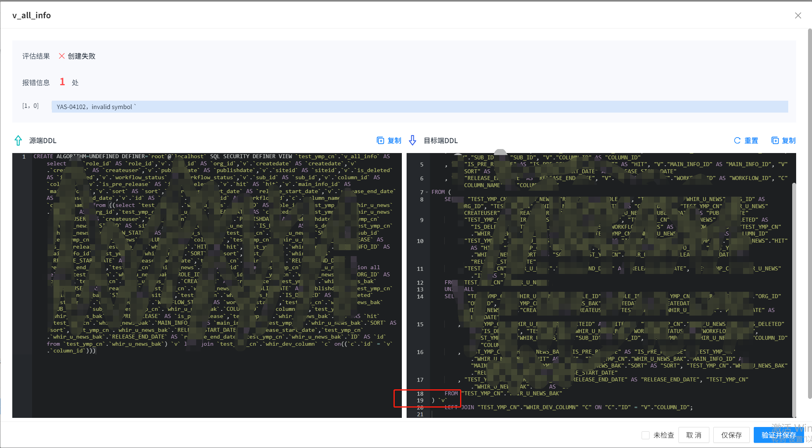Image resolution: width=812 pixels, height=448 pixels.
Task: Click the reset (重置) circular arrow icon
Action: pyautogui.click(x=737, y=140)
